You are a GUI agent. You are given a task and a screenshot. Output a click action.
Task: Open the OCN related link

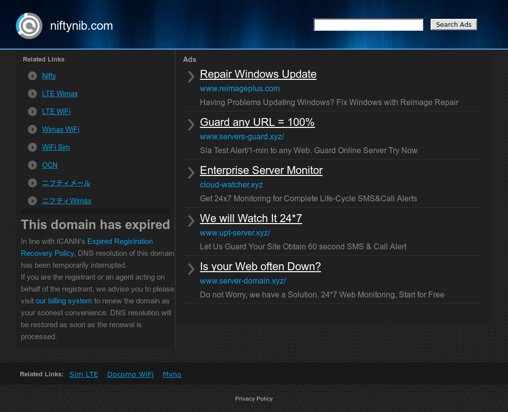click(x=50, y=165)
